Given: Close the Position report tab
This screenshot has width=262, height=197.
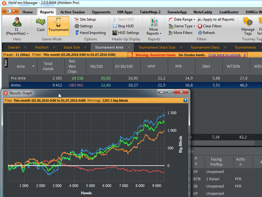Looking at the screenshot, I should pos(54,47).
